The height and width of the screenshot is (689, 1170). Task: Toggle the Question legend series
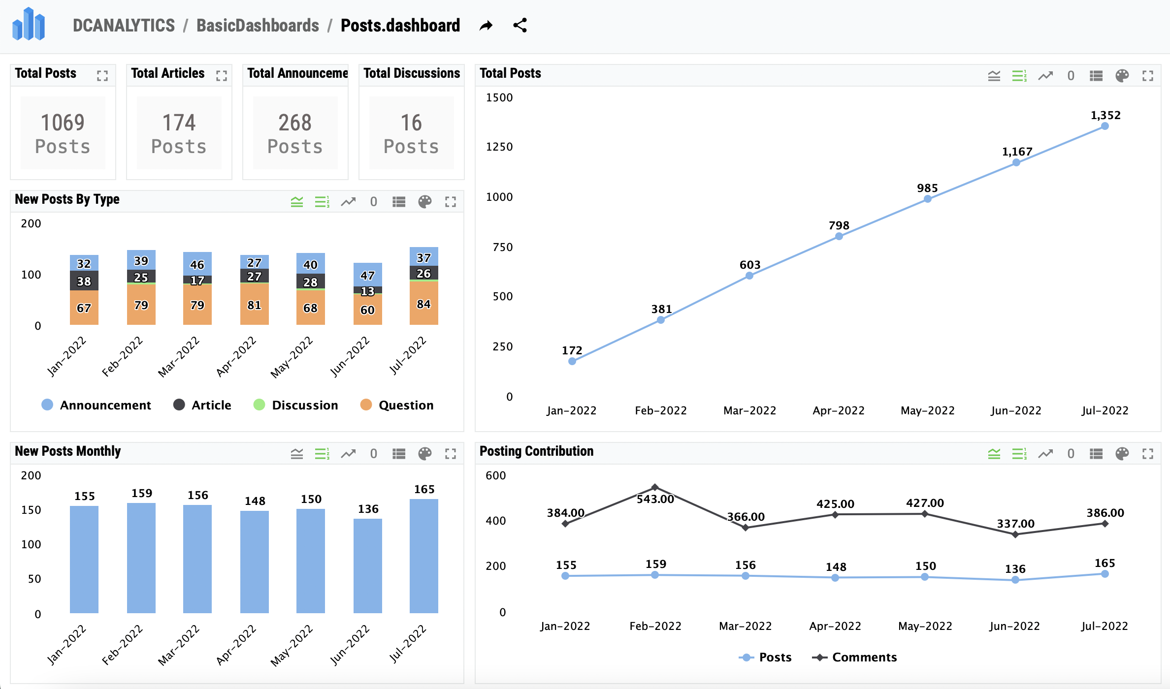tap(397, 405)
